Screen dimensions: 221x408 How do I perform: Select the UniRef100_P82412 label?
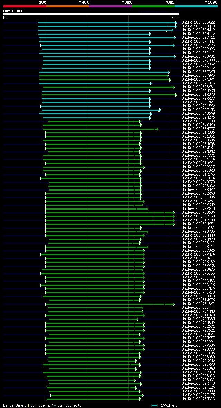coord(198,53)
